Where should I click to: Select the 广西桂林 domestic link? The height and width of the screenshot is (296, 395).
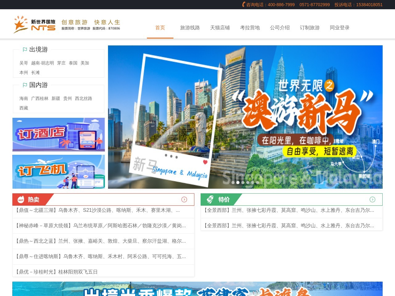point(40,98)
